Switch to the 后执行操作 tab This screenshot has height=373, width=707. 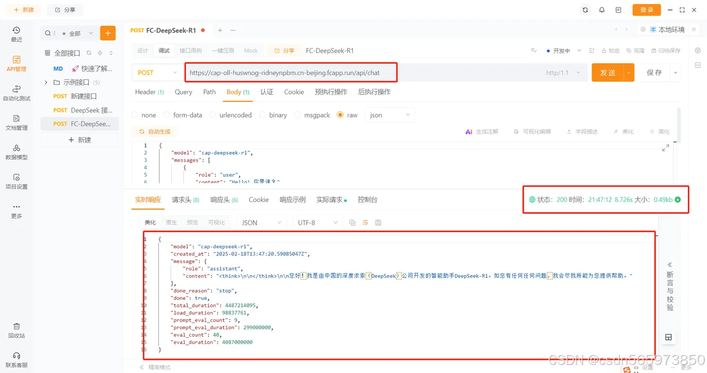coord(374,92)
